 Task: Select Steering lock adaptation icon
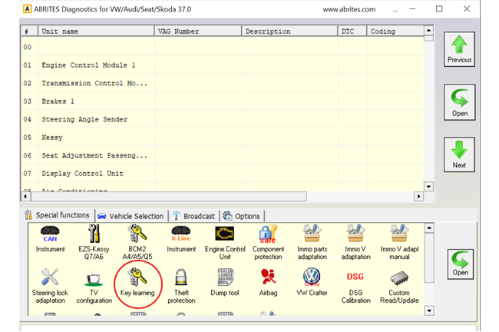[x=50, y=286]
